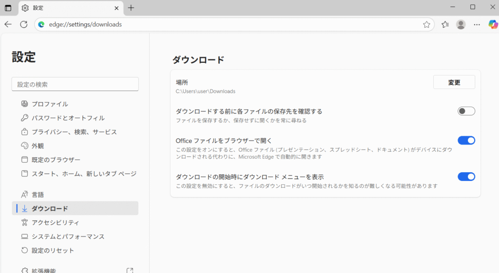Open 拡張機能 in sidebar
499x273 pixels.
75,270
